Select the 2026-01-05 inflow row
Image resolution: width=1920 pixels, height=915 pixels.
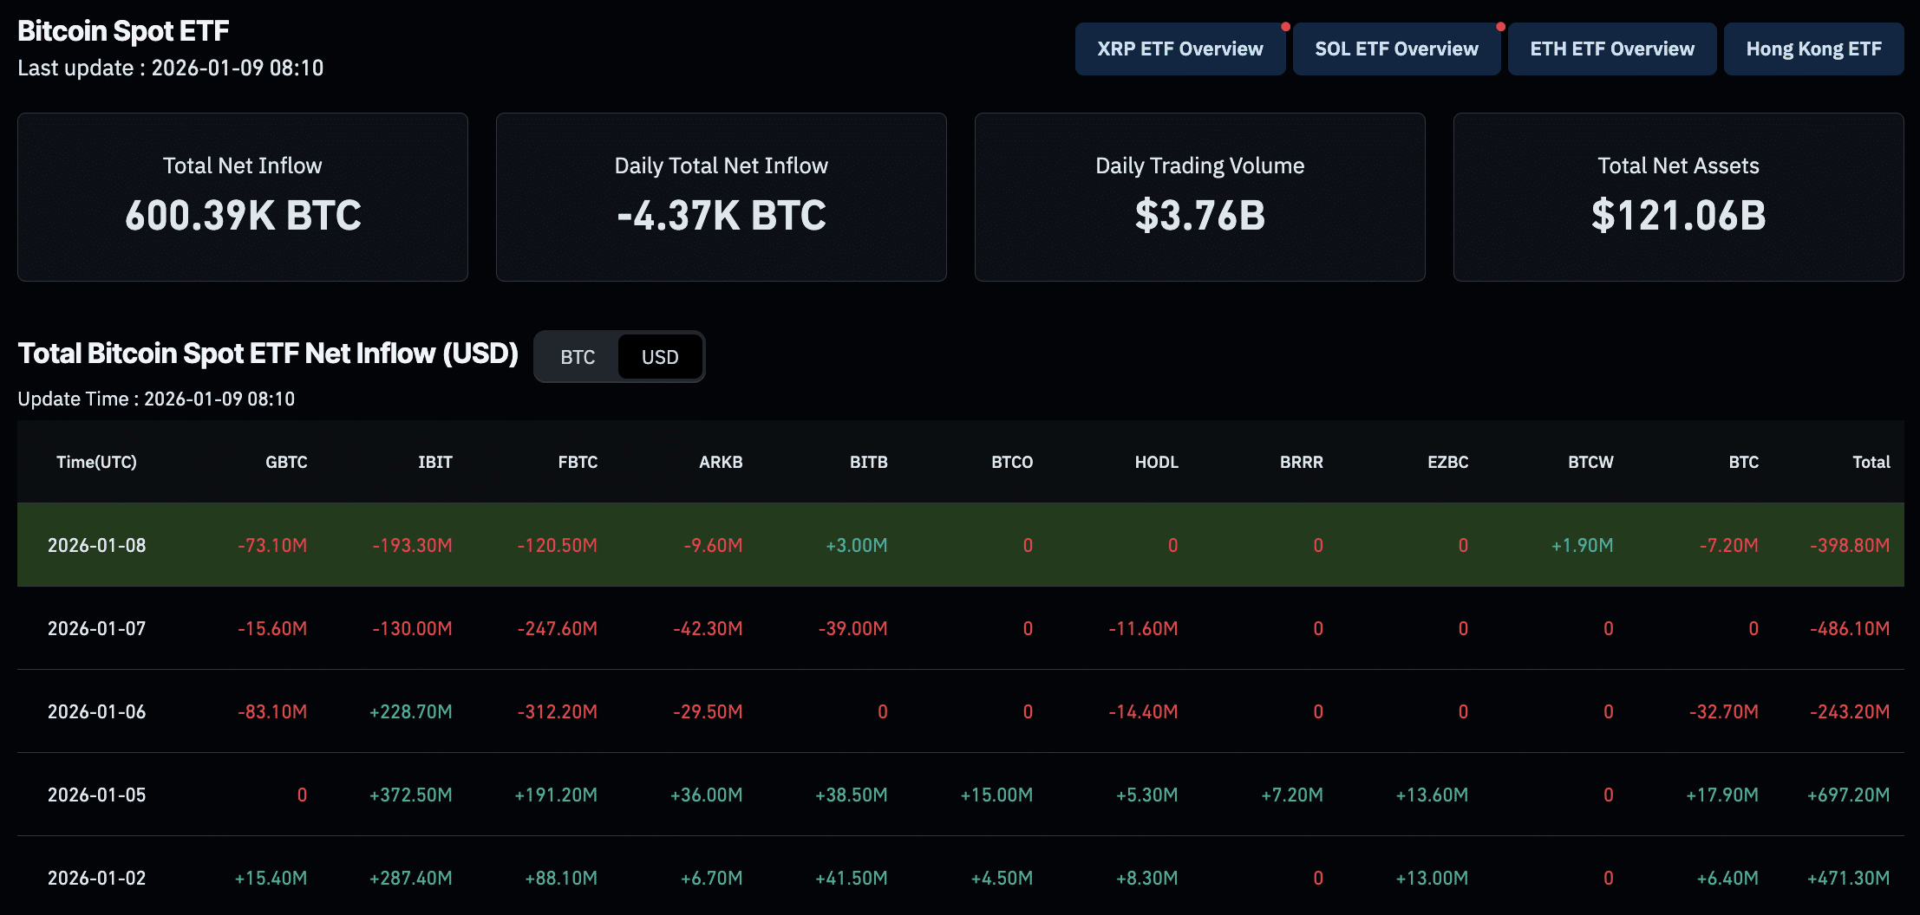(x=954, y=794)
